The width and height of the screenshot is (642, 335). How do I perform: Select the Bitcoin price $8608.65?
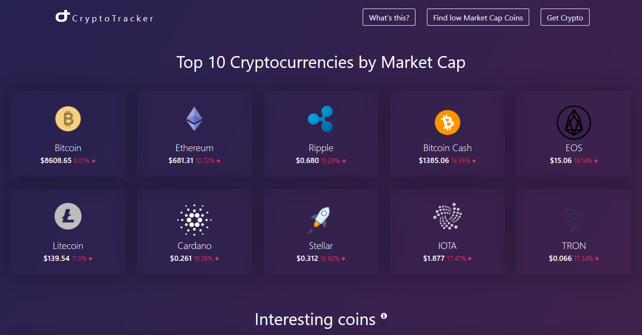tap(56, 161)
